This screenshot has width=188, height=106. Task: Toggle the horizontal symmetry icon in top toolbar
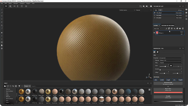[15, 6]
